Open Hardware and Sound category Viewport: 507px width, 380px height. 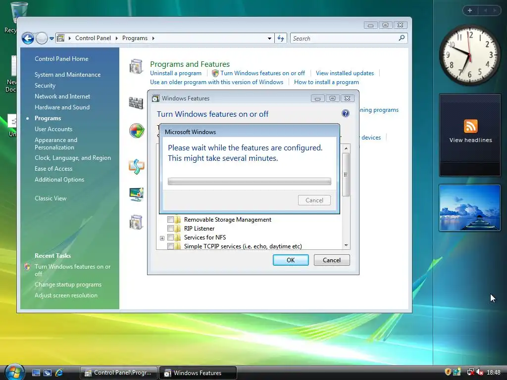(x=62, y=107)
